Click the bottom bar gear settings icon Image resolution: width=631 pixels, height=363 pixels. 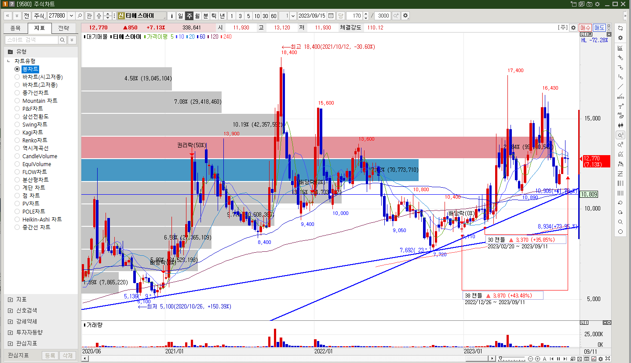pos(601,359)
